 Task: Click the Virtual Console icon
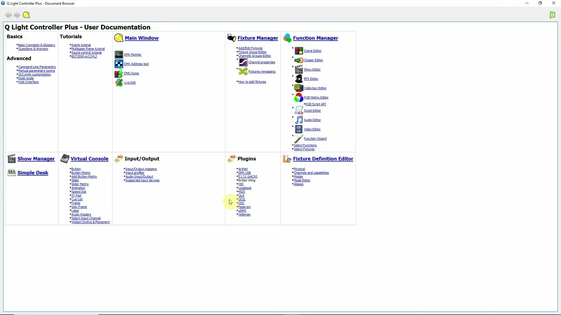(x=65, y=159)
